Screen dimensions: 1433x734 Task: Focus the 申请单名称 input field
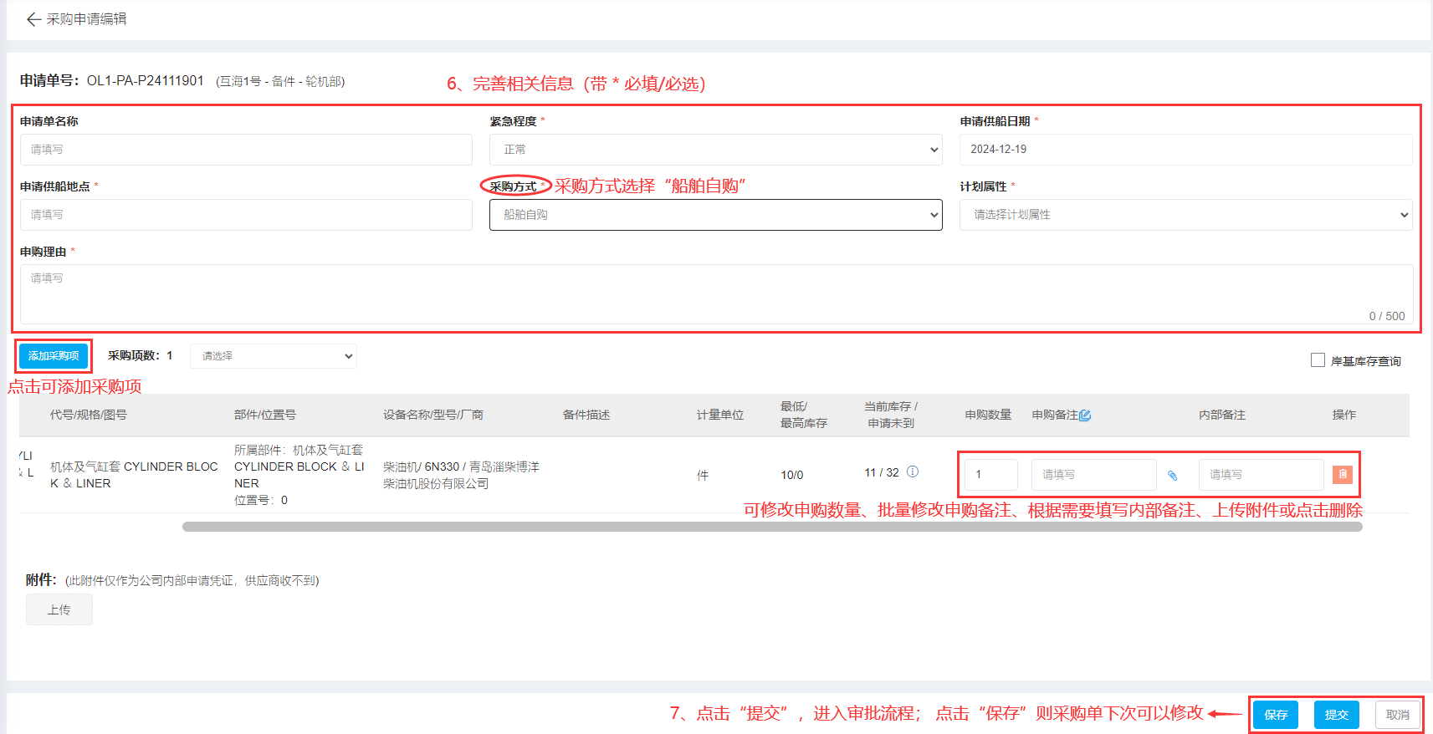tap(246, 150)
